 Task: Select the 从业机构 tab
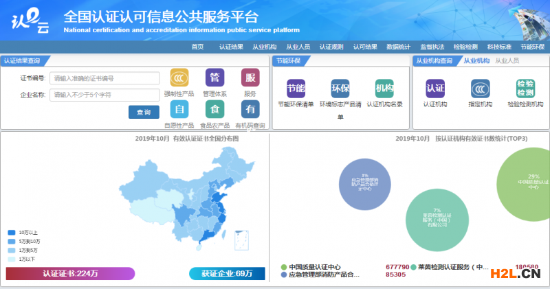476,61
